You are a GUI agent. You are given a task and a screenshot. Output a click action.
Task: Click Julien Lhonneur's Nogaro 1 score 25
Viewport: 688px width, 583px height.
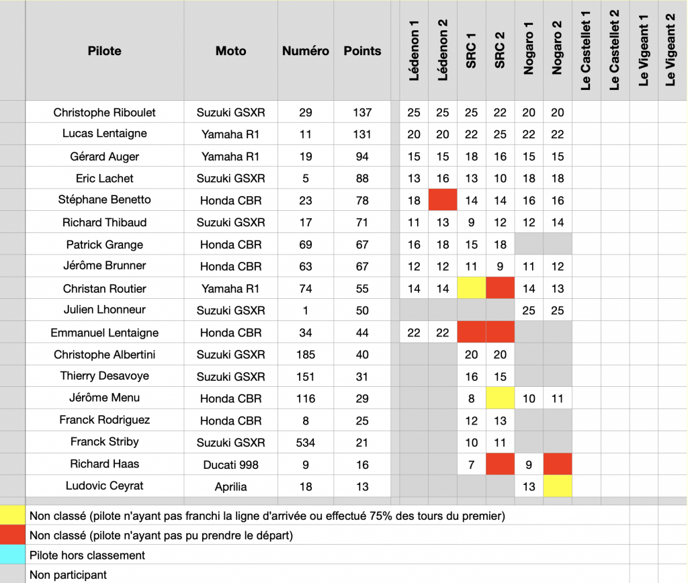point(529,310)
